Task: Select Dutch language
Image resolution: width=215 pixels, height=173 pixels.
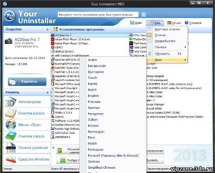Action: tap(92, 90)
